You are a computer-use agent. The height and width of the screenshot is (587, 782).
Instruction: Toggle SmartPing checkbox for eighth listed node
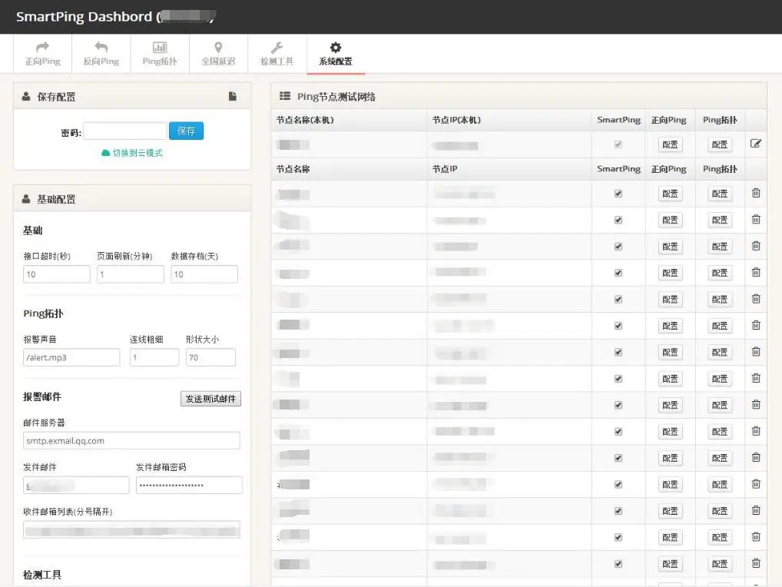point(618,379)
